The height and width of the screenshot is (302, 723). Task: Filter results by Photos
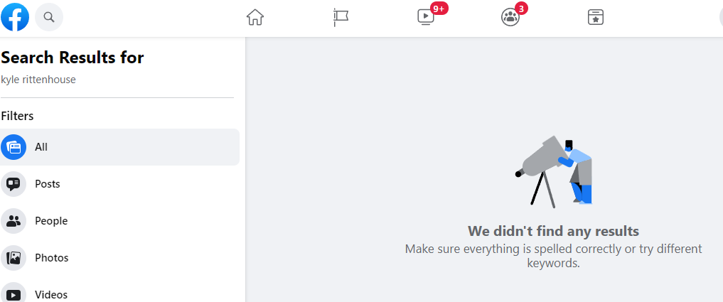click(120, 258)
